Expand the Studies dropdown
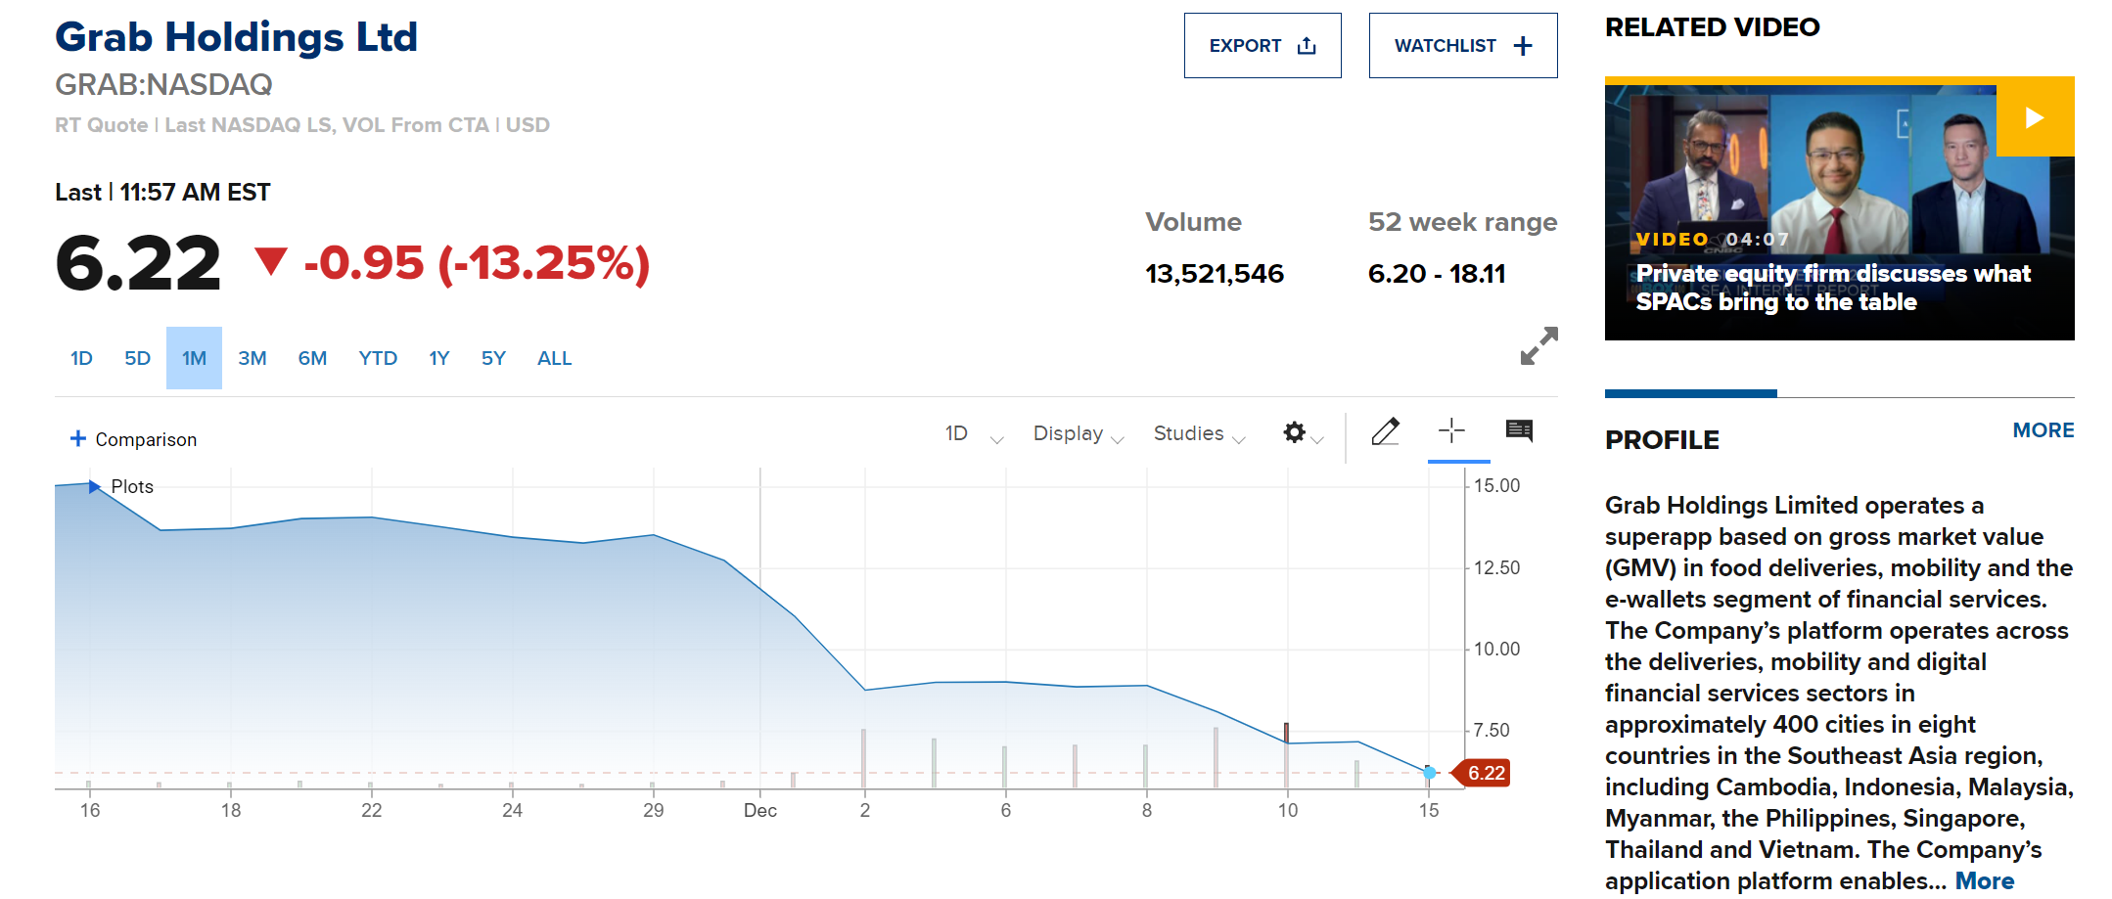Image resolution: width=2112 pixels, height=899 pixels. pos(1198,433)
